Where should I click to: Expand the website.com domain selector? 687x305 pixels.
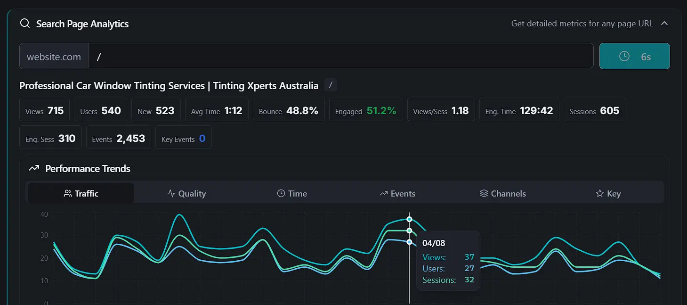pos(53,56)
